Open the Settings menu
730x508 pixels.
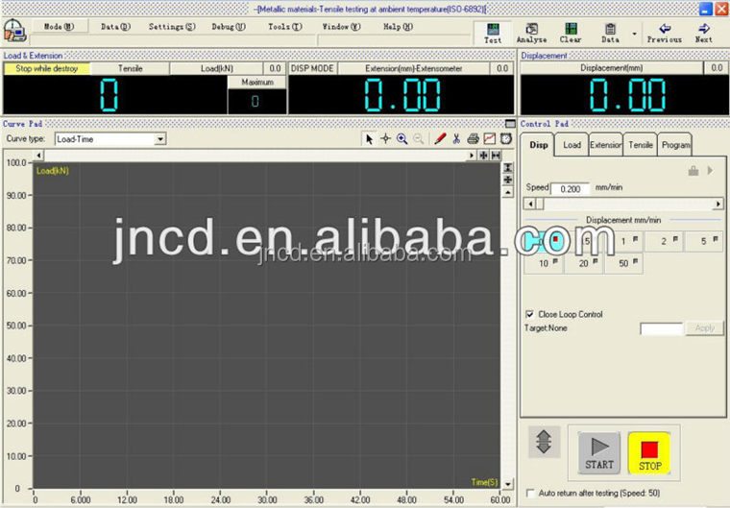coord(172,27)
